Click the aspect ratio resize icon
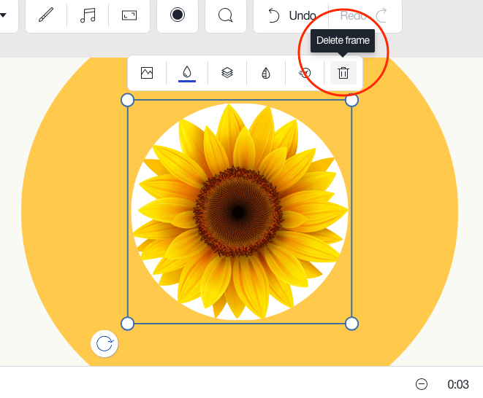The width and height of the screenshot is (483, 398). pos(129,15)
